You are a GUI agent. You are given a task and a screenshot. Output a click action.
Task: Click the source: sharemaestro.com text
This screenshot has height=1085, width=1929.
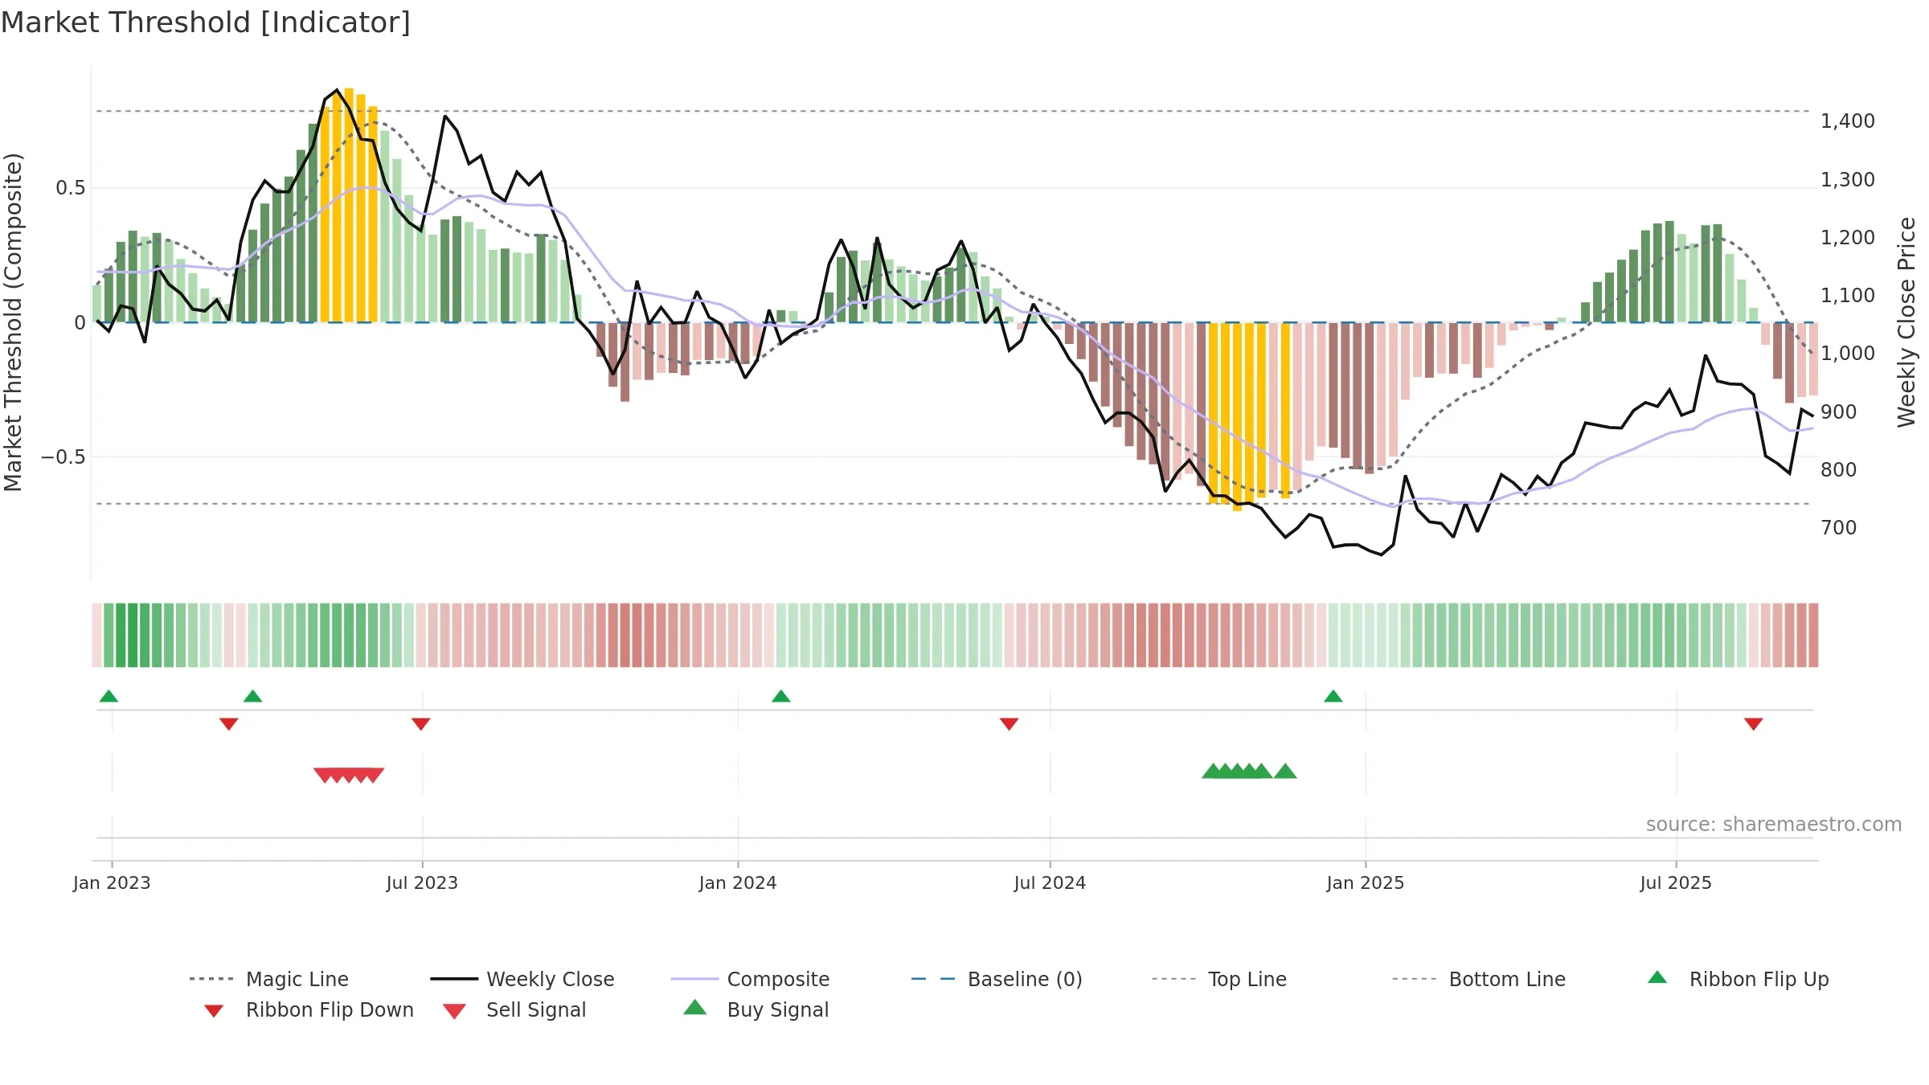(1774, 825)
